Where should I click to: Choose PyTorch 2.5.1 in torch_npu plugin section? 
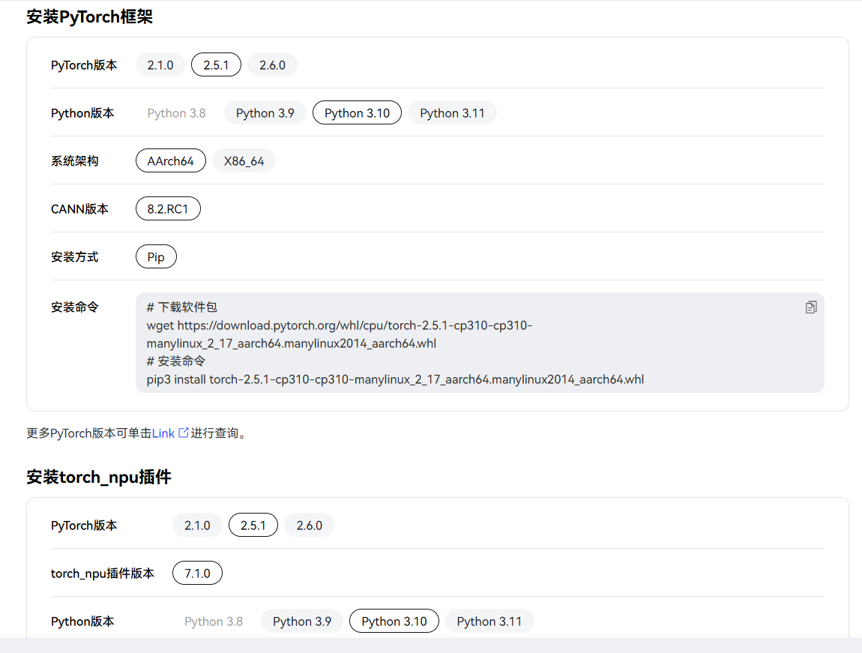pos(253,526)
